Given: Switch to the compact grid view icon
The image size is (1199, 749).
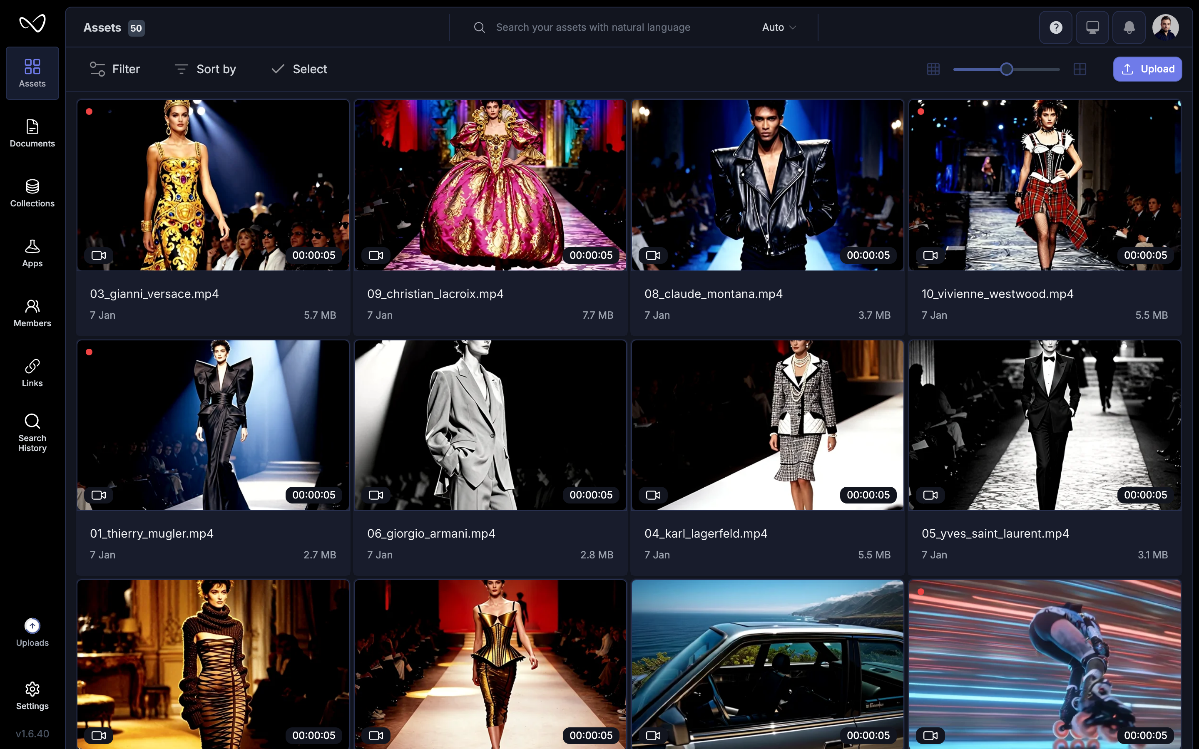Looking at the screenshot, I should point(933,69).
